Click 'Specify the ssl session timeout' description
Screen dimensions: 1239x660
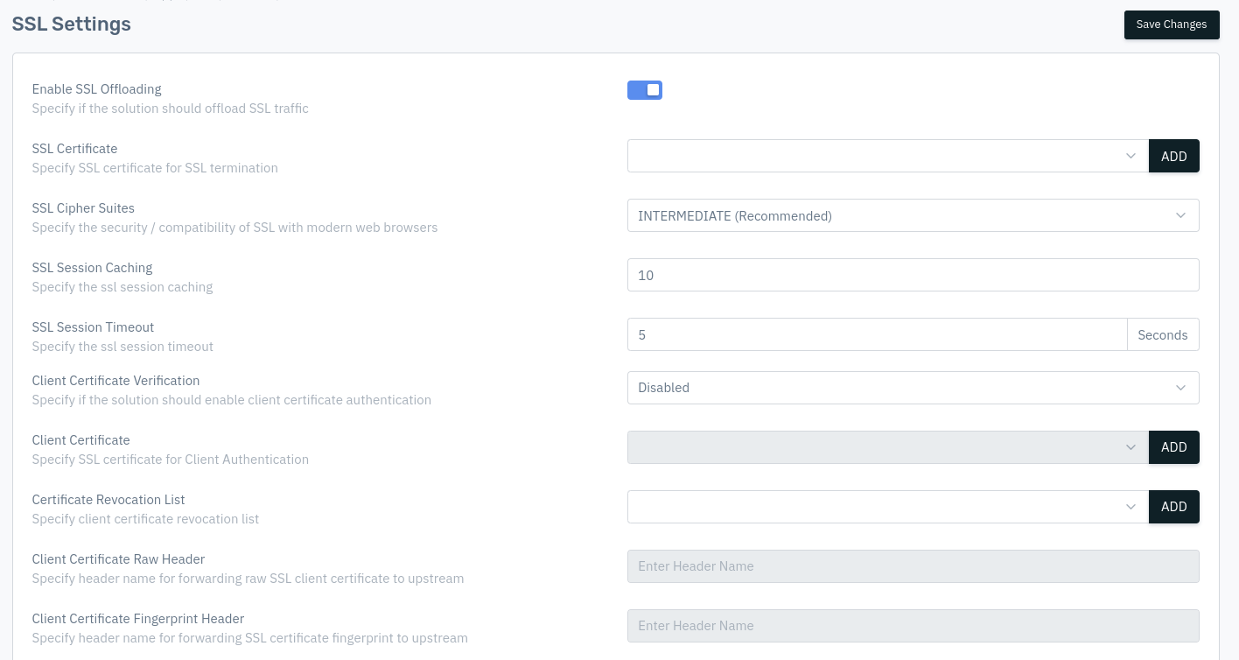coord(122,347)
